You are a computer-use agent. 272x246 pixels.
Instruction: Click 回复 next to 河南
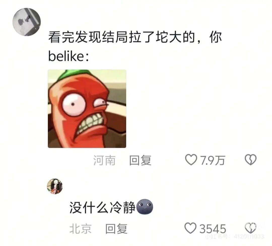140,160
